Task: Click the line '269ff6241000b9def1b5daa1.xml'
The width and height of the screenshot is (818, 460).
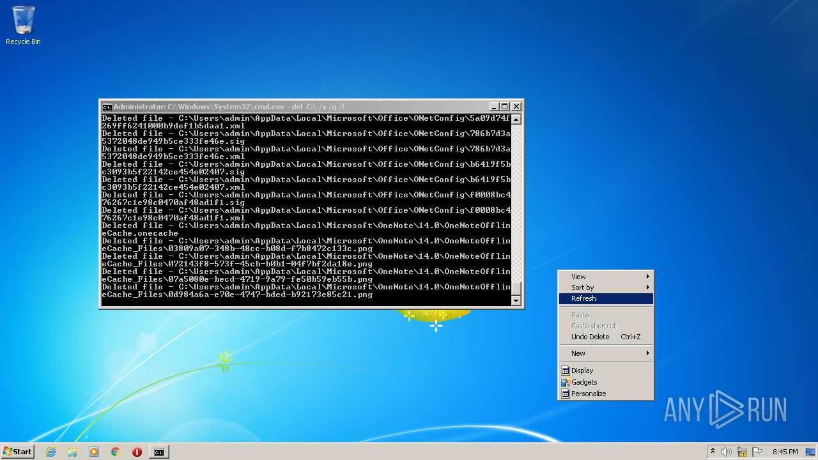Action: 173,126
